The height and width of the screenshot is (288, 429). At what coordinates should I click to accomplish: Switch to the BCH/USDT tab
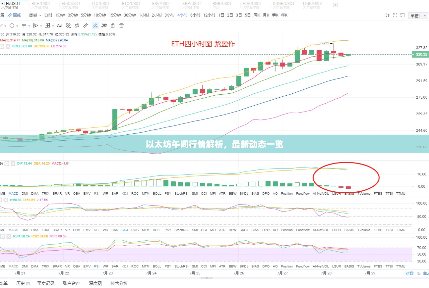pyautogui.click(x=41, y=5)
